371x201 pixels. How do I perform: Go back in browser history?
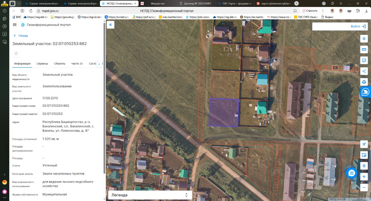click(x=14, y=11)
